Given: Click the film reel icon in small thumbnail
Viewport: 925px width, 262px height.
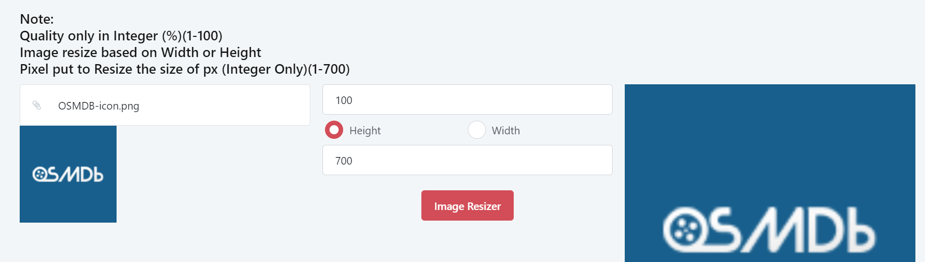Looking at the screenshot, I should (x=39, y=175).
